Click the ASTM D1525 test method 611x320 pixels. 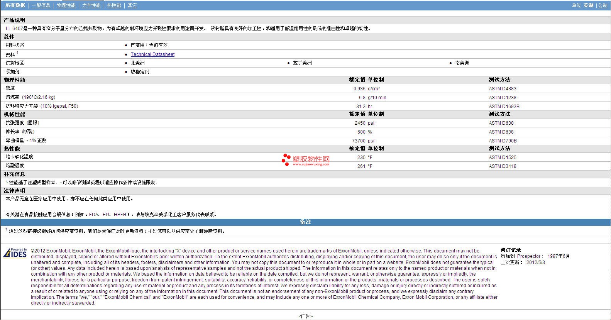503,157
